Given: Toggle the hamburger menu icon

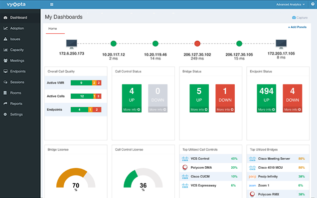Looking at the screenshot, I should [x=52, y=4].
